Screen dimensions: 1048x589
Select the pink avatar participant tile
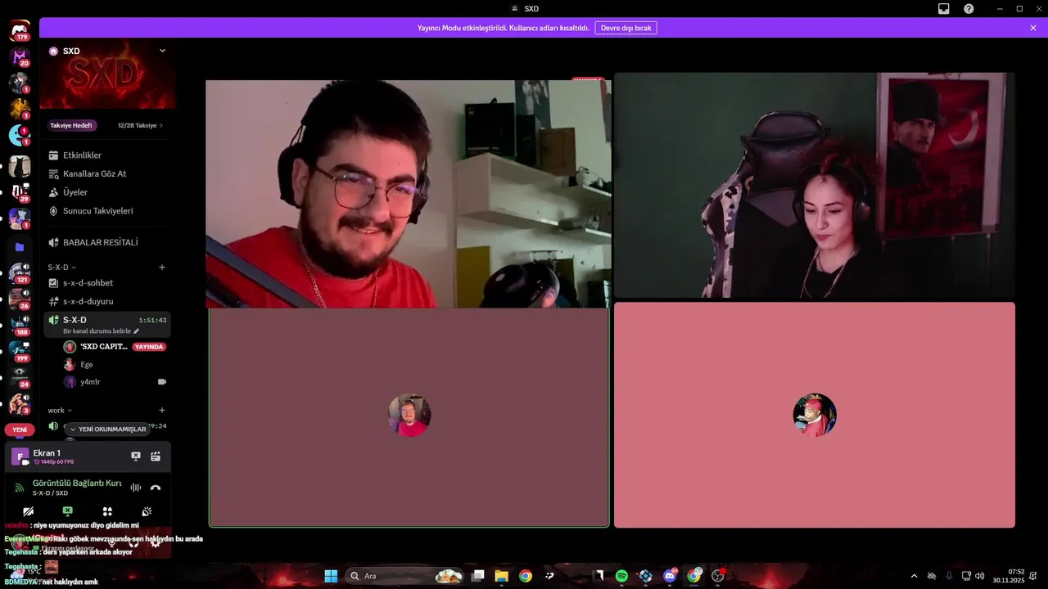(x=815, y=415)
